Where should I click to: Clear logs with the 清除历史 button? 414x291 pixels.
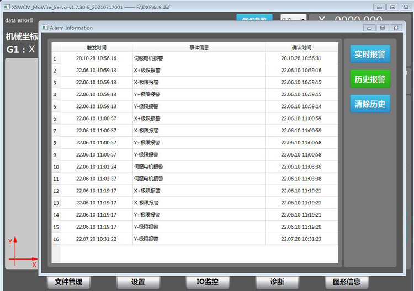370,104
